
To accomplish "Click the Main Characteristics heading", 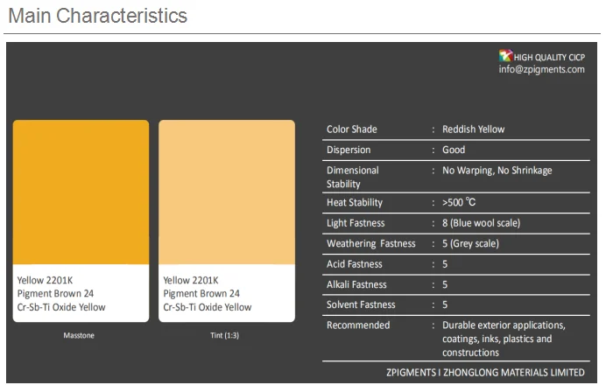I will point(97,17).
